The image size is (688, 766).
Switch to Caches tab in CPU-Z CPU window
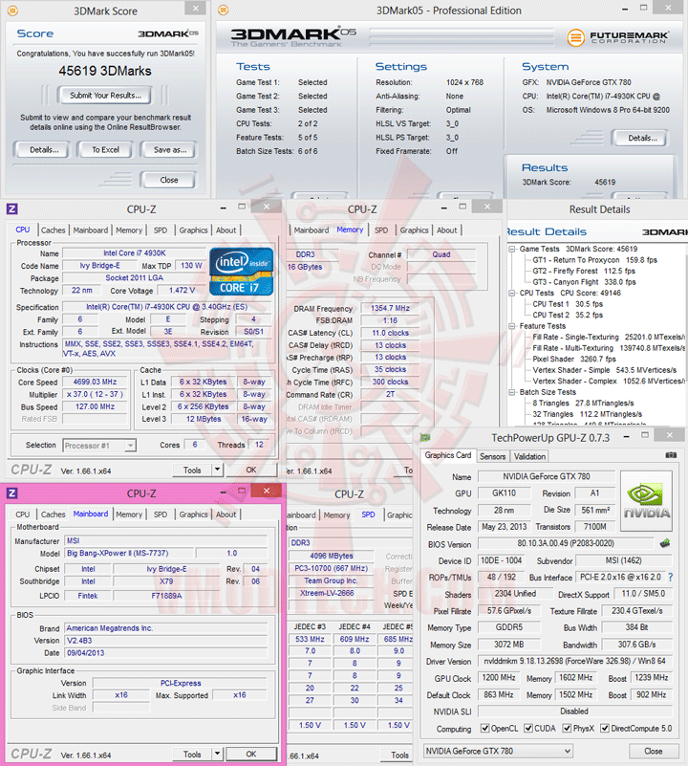(53, 230)
